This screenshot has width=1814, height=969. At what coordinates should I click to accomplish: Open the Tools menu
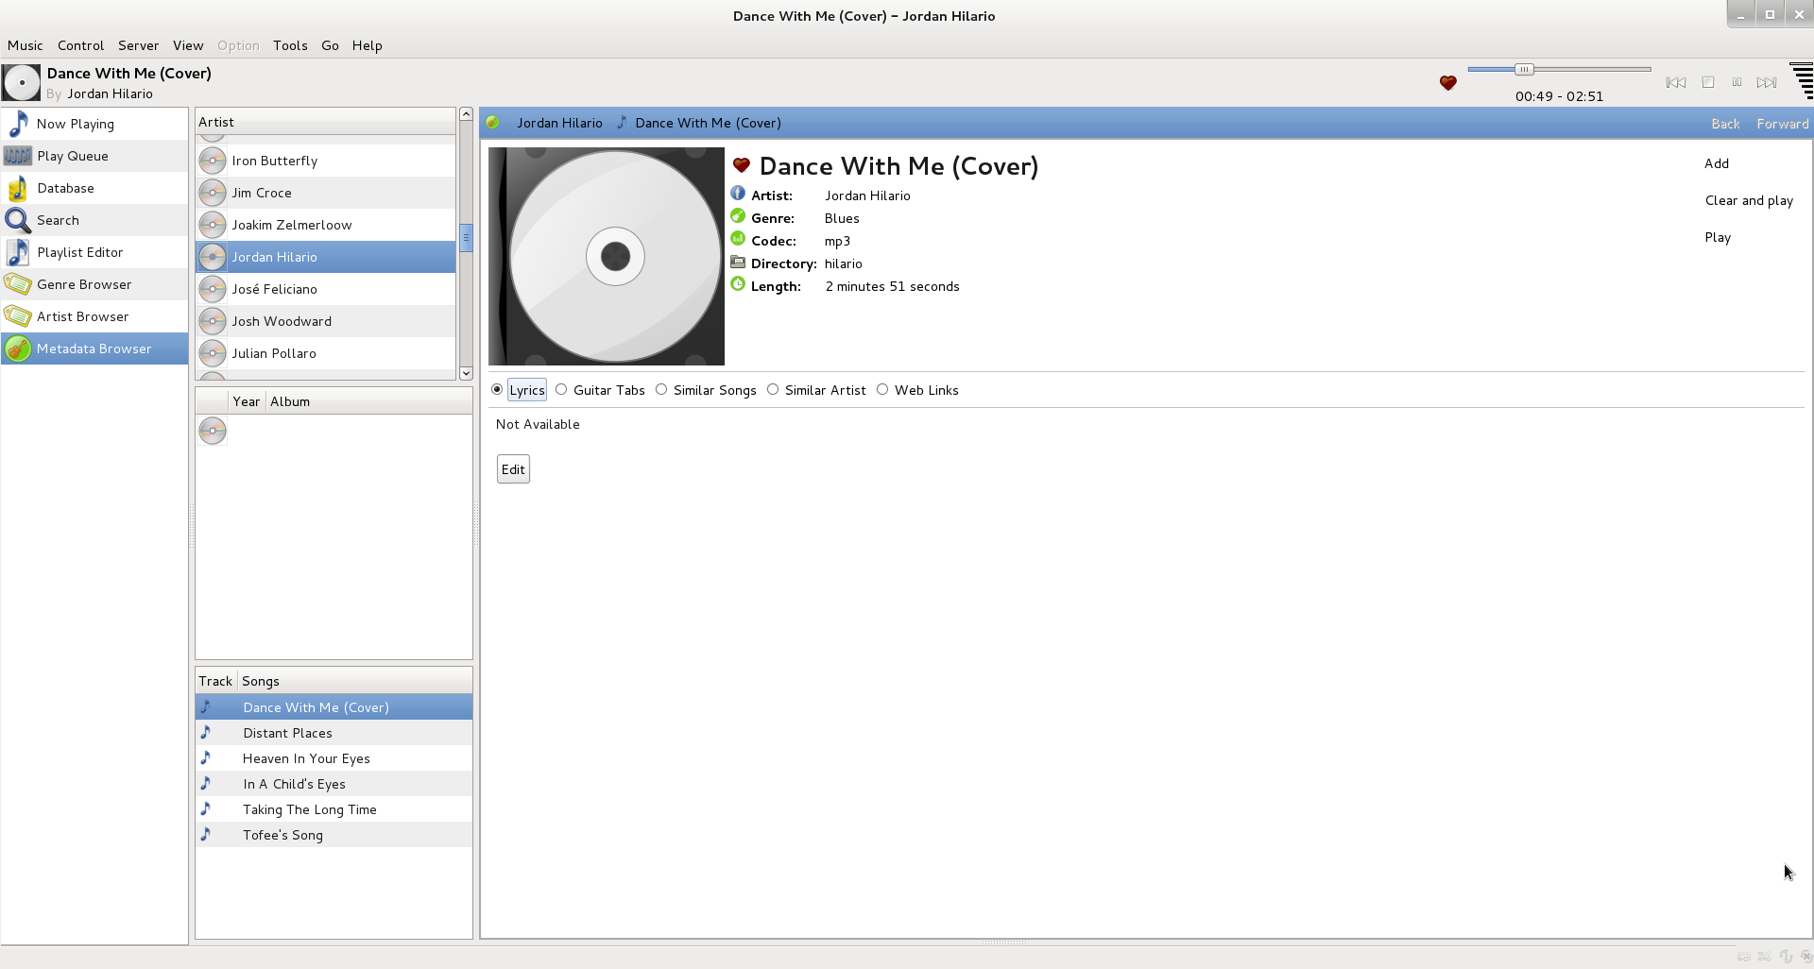(289, 45)
